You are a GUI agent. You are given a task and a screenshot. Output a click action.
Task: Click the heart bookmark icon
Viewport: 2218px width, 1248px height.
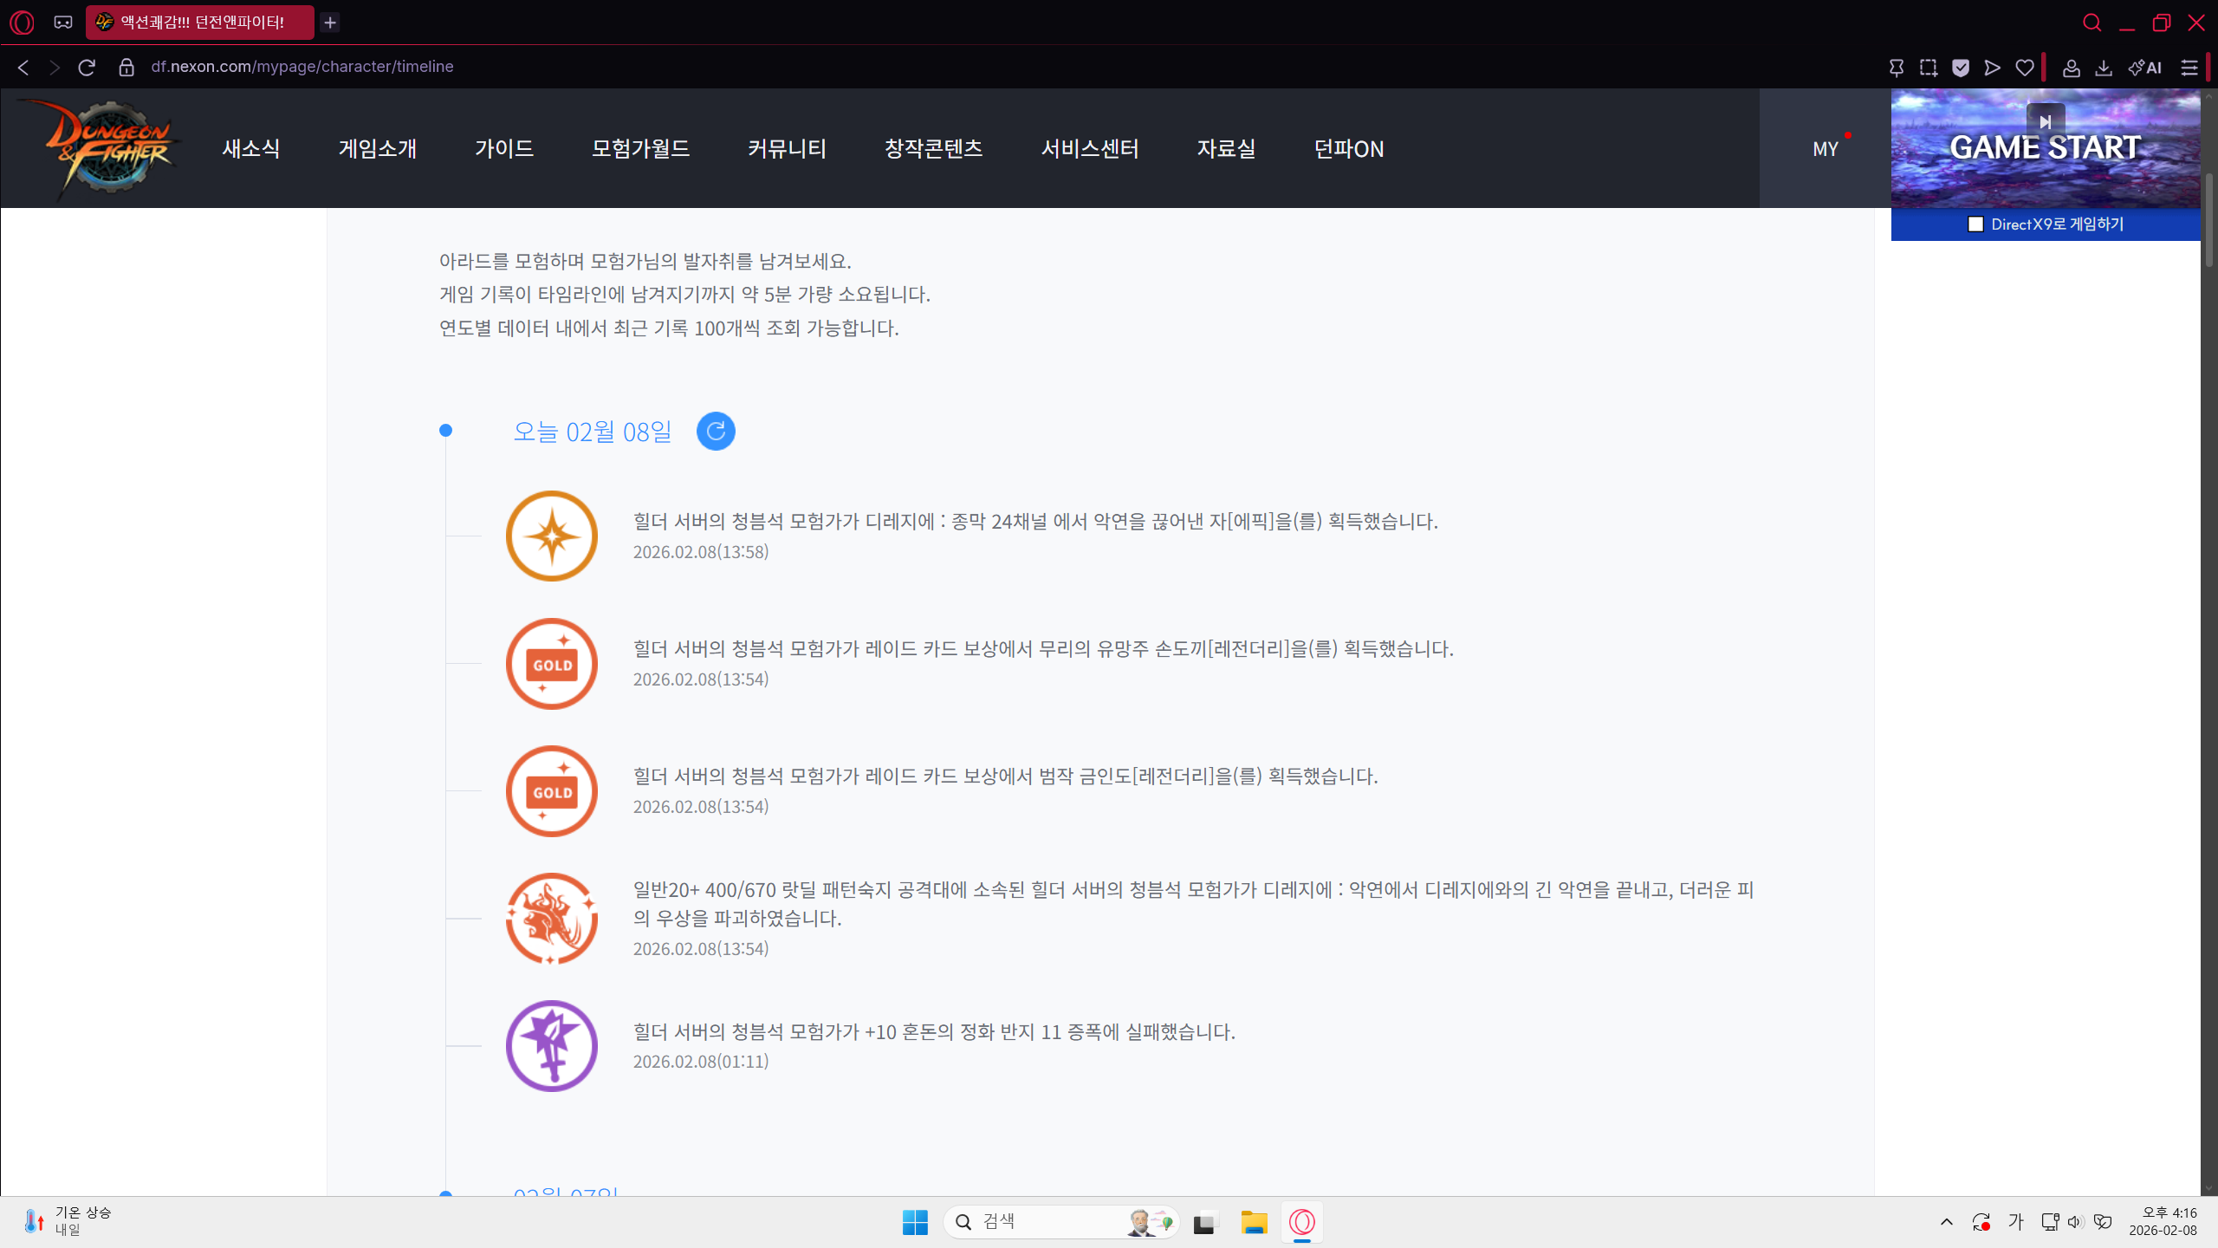2025,68
